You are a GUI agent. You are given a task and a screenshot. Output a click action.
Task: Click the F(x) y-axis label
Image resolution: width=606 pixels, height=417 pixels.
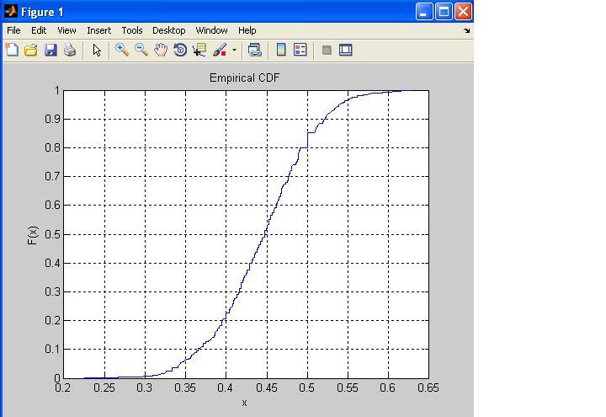pos(33,235)
